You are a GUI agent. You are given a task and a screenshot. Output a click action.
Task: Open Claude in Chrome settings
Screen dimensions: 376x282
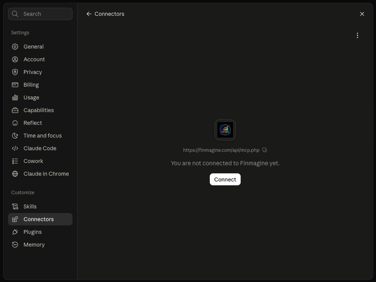[x=40, y=174]
